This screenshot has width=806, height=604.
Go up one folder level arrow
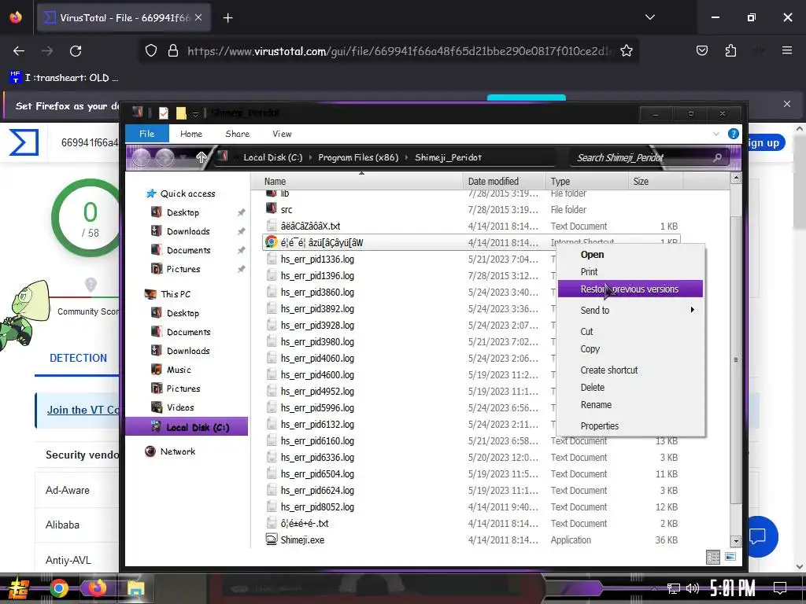[x=201, y=157]
